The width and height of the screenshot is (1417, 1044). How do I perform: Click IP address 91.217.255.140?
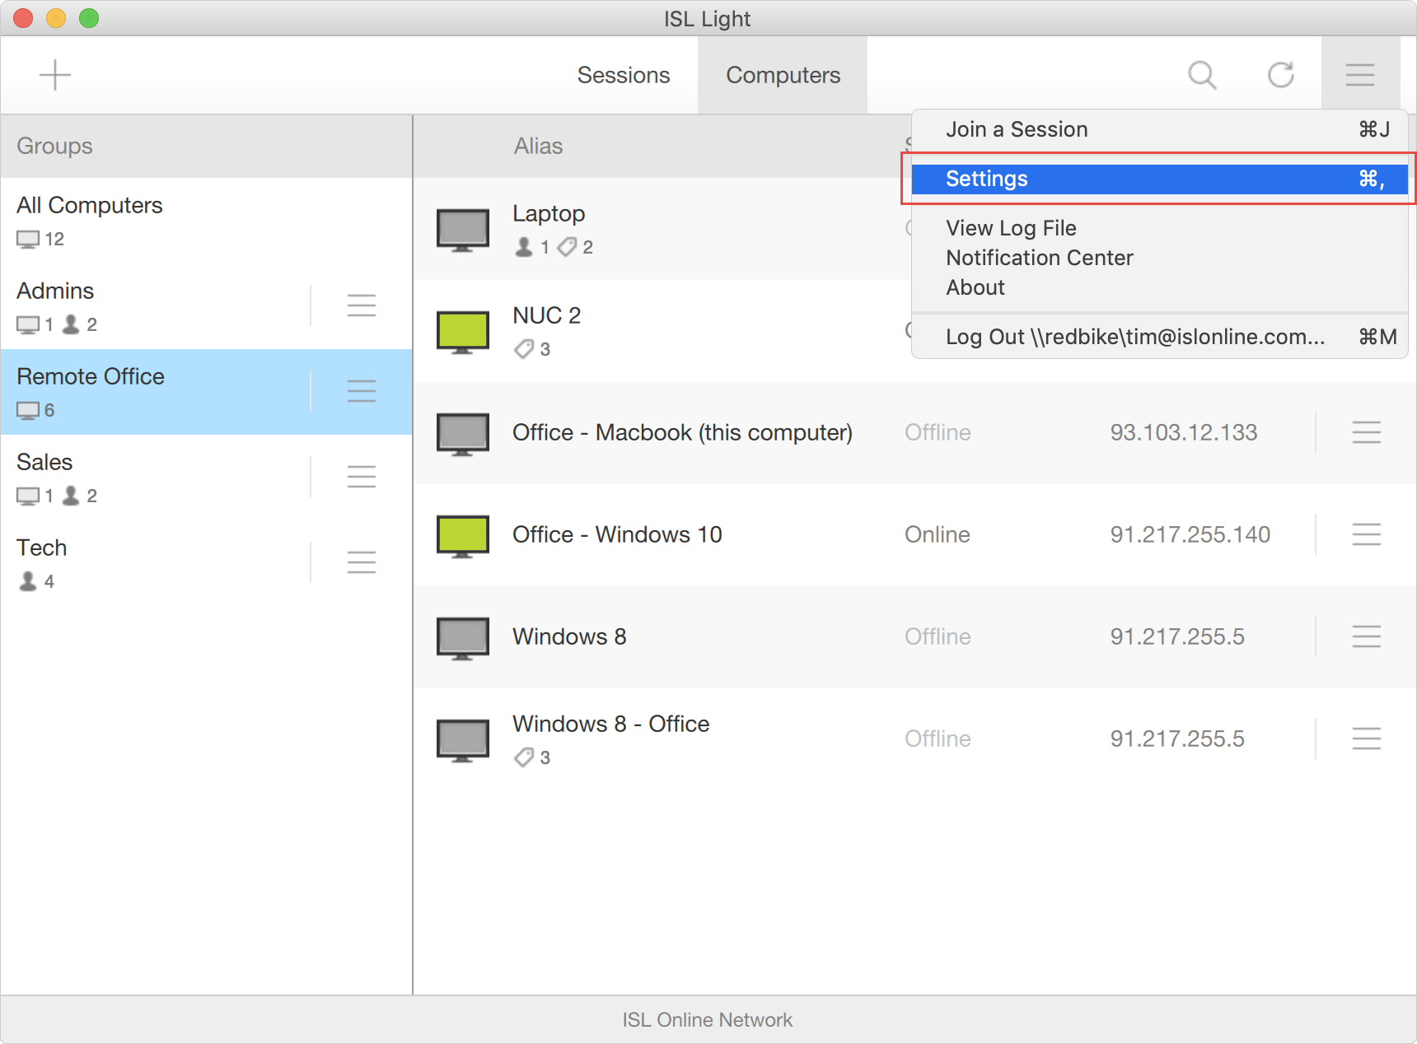pos(1190,534)
